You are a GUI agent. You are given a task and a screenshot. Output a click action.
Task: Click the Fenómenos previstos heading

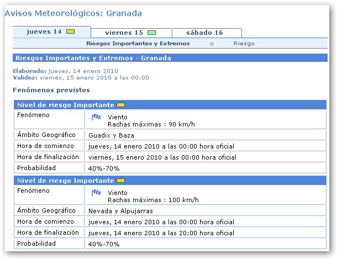[51, 90]
